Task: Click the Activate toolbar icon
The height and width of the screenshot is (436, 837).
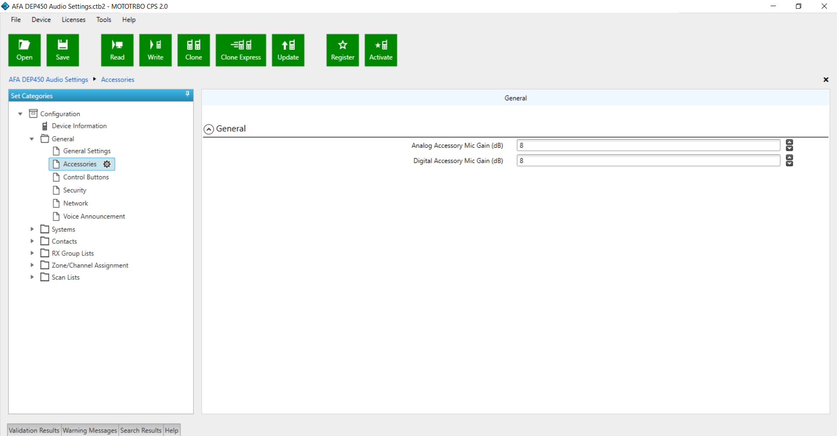Action: tap(381, 50)
